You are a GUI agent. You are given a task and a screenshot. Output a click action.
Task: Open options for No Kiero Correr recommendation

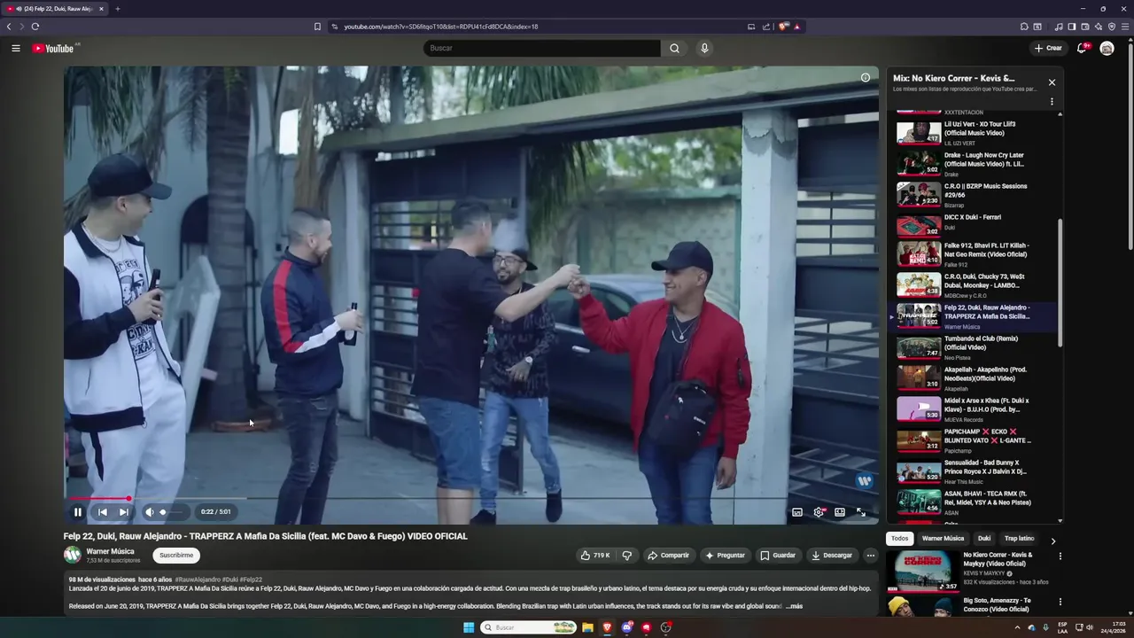[x=1060, y=556]
